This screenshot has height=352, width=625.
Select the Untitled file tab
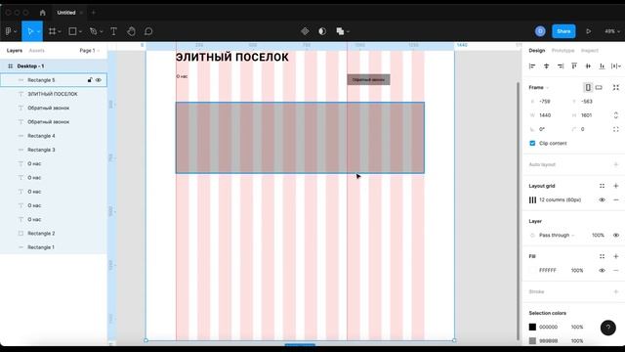point(66,13)
